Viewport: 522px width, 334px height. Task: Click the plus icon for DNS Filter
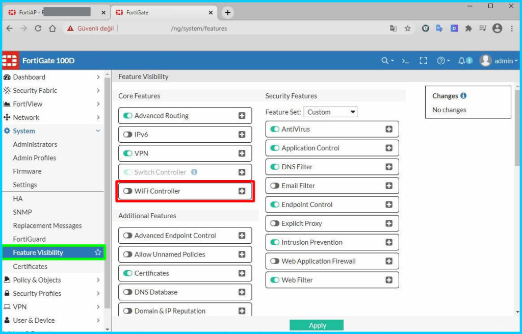pyautogui.click(x=389, y=167)
